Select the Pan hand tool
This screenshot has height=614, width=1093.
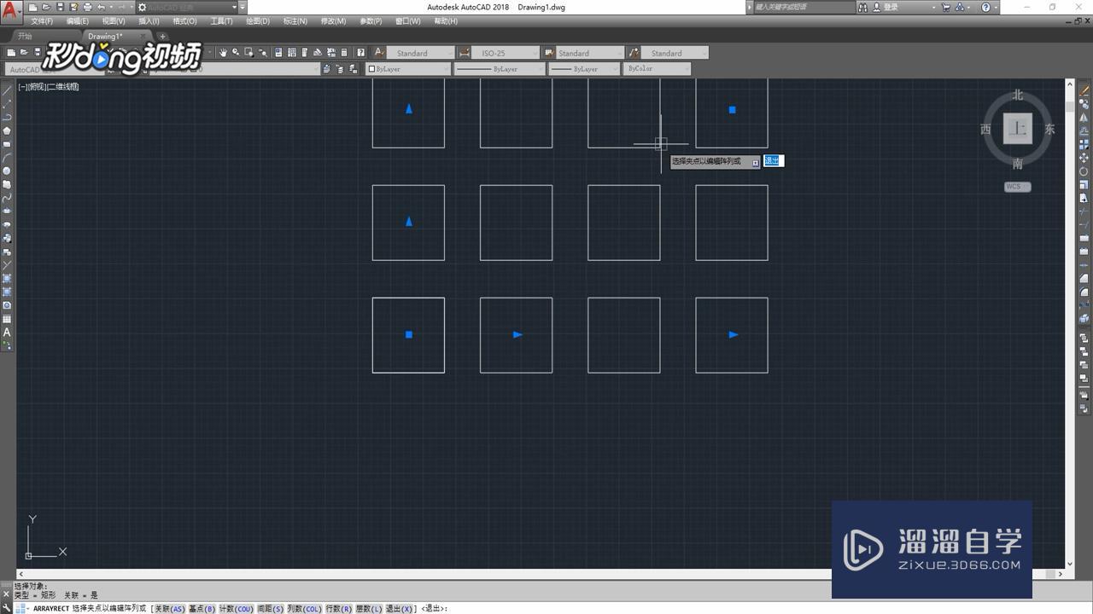[223, 53]
